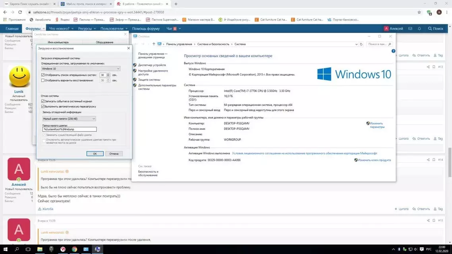Image resolution: width=452 pixels, height=254 pixels.
Task: Expand the 'Чат' forum menu arrow
Action: click(x=180, y=29)
